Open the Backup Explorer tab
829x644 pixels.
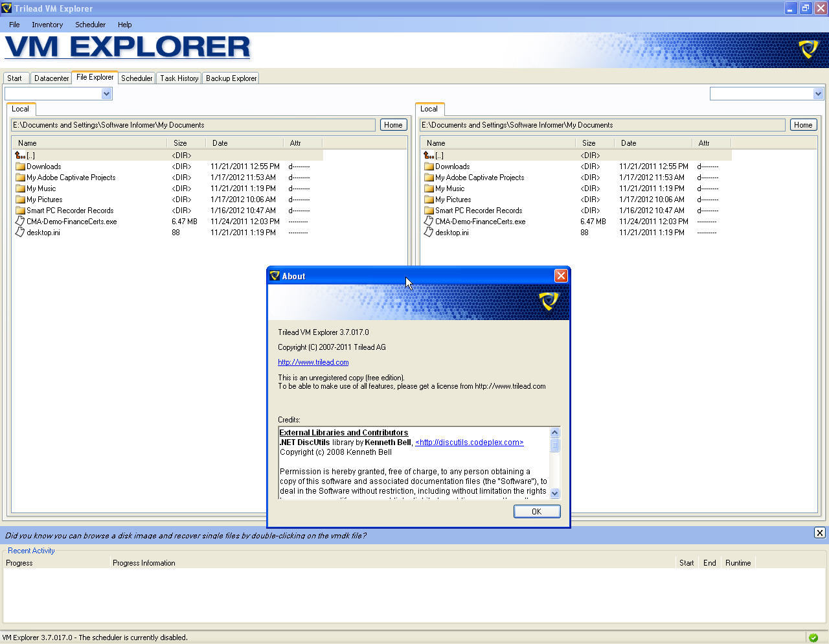231,78
